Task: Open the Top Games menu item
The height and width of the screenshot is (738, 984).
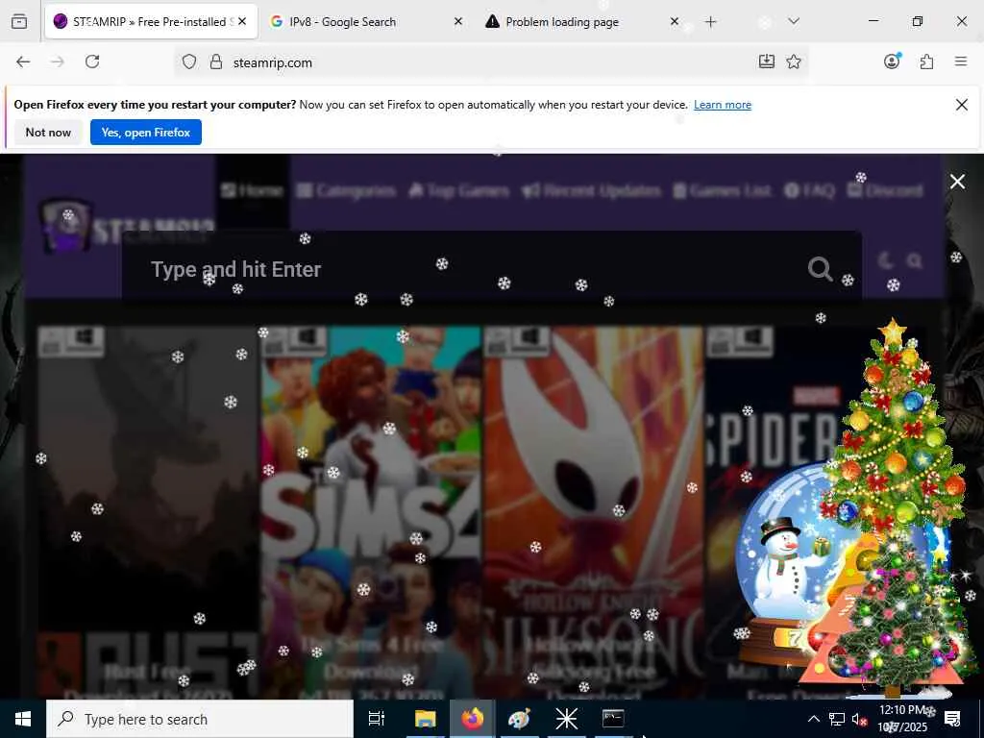Action: 458,190
